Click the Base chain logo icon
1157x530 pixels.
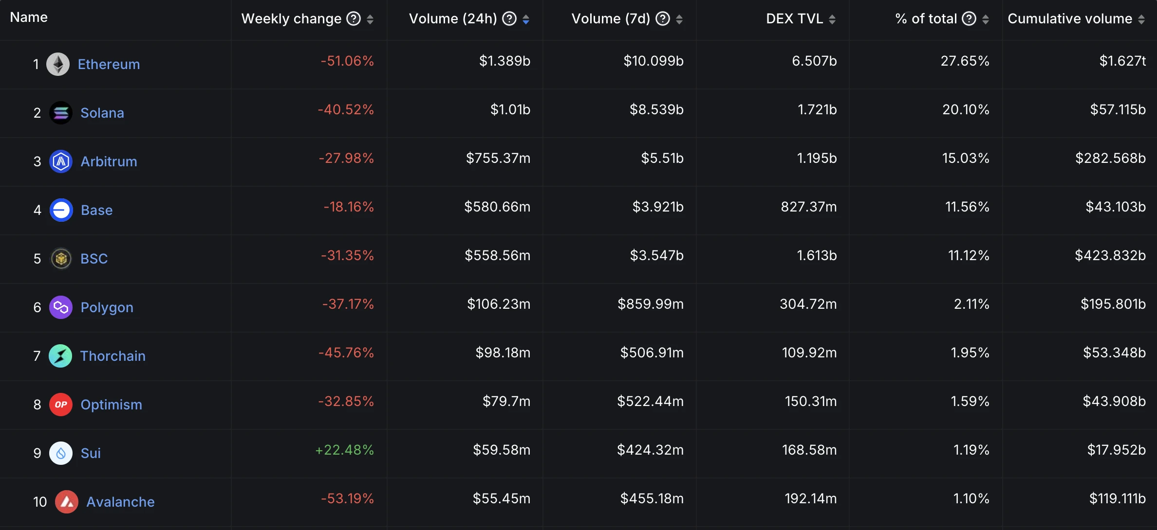coord(61,210)
